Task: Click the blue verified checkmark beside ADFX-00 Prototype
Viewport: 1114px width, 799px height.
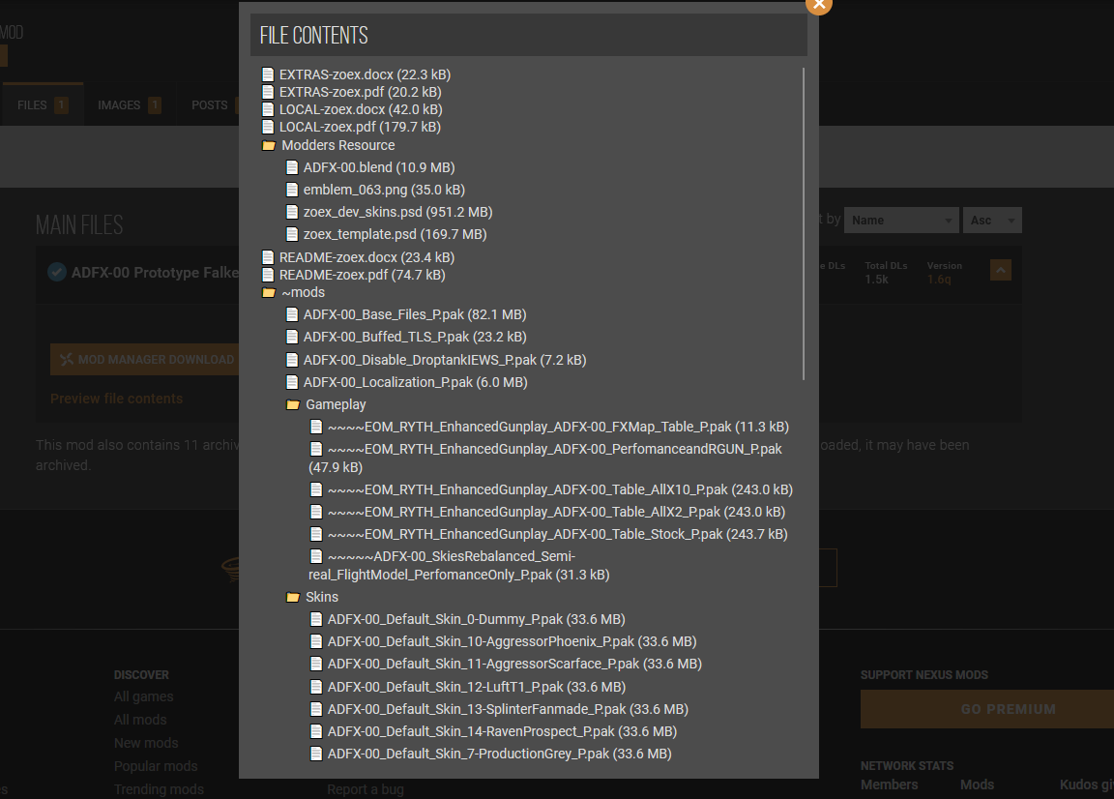Action: pyautogui.click(x=57, y=272)
